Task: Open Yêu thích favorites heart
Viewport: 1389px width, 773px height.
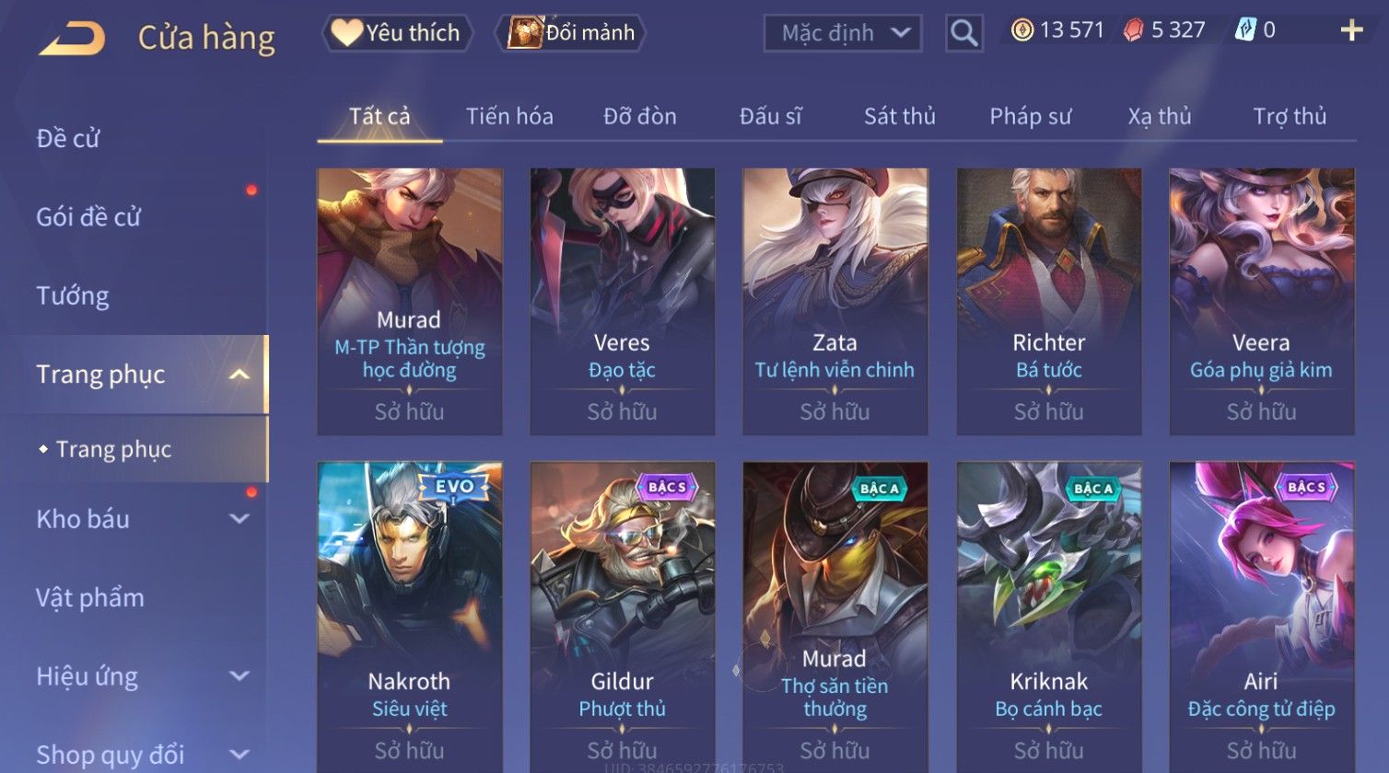Action: [397, 33]
